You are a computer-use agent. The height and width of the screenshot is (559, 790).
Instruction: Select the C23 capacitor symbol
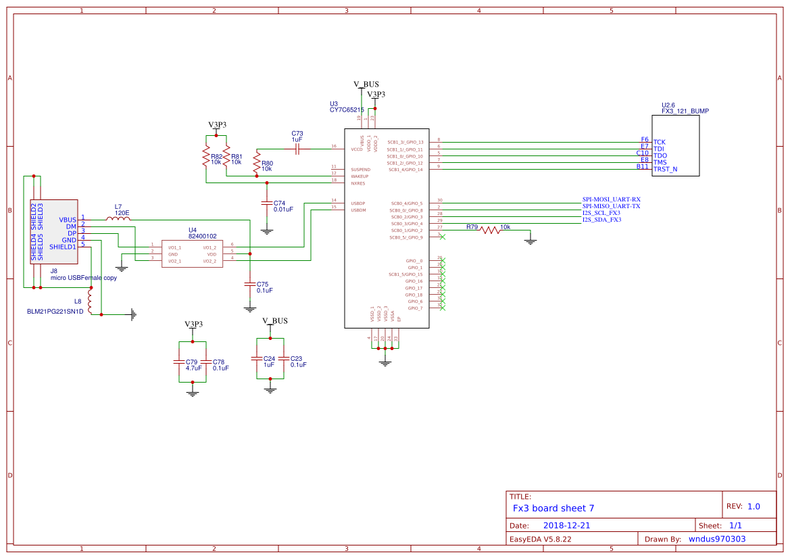pyautogui.click(x=284, y=358)
